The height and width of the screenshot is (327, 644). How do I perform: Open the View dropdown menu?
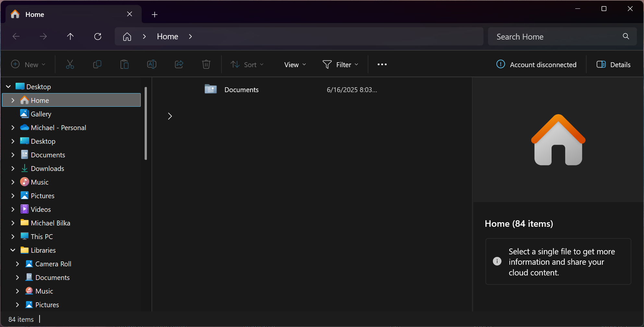pos(295,65)
